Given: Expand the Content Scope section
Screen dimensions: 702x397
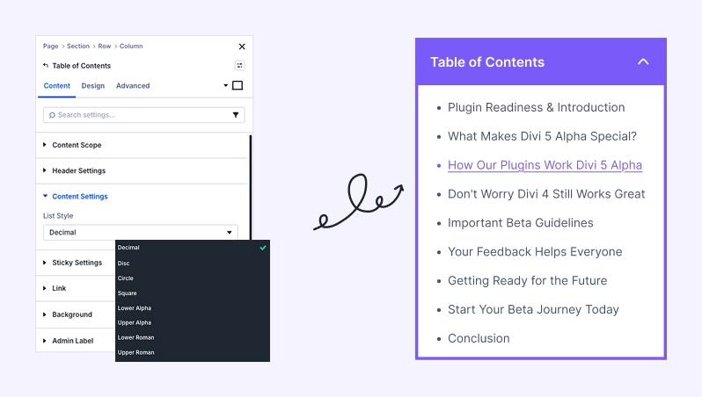Looking at the screenshot, I should pyautogui.click(x=77, y=145).
